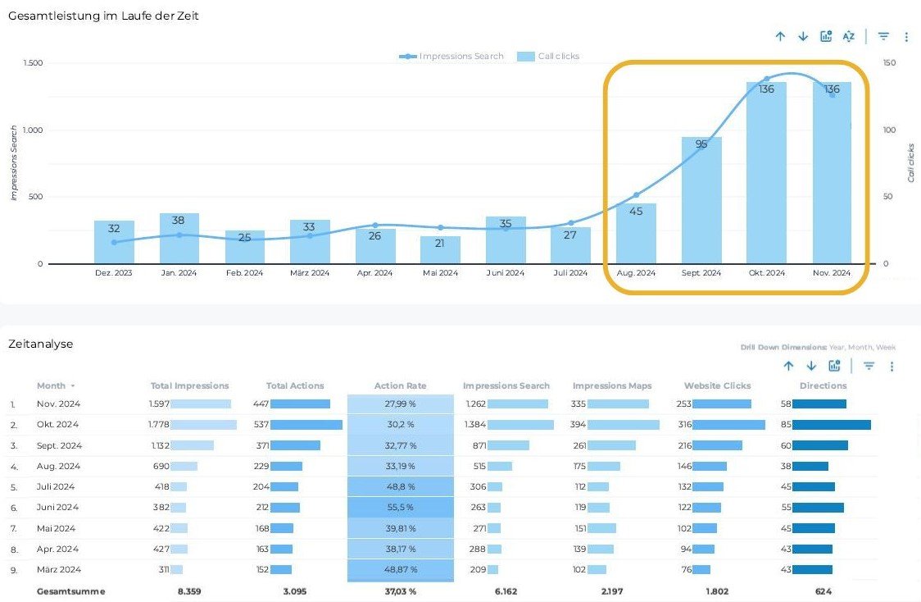This screenshot has width=921, height=602.
Task: Open the filter icon in the Zeitanalyse toolbar
Action: click(x=869, y=367)
